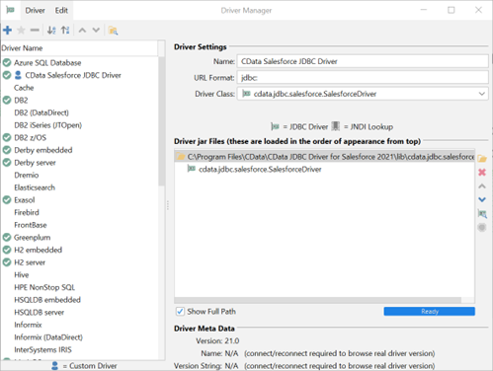Image resolution: width=493 pixels, height=371 pixels.
Task: Select DB2 (DataDirect) driver
Action: click(41, 112)
